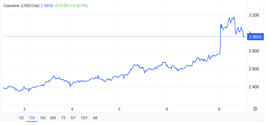Show All available price history
Viewport: 267px width, 125px height.
(95, 118)
